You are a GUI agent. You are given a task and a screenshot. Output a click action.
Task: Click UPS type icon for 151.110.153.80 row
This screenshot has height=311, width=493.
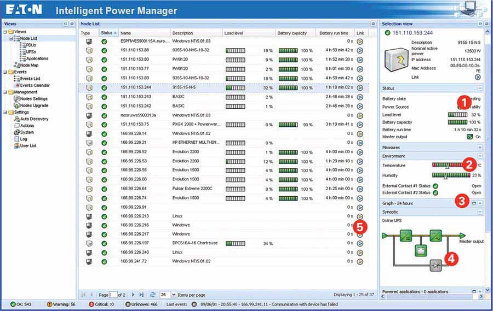[89, 60]
